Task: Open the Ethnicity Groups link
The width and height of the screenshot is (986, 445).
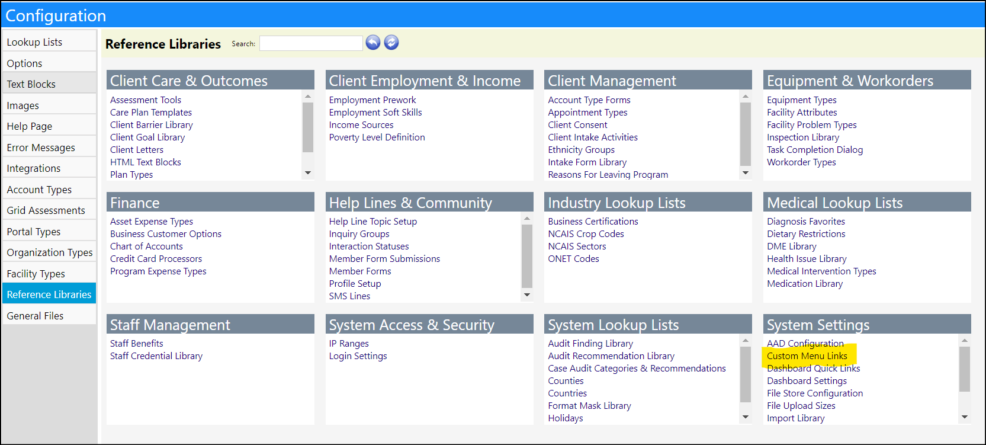Action: point(582,150)
